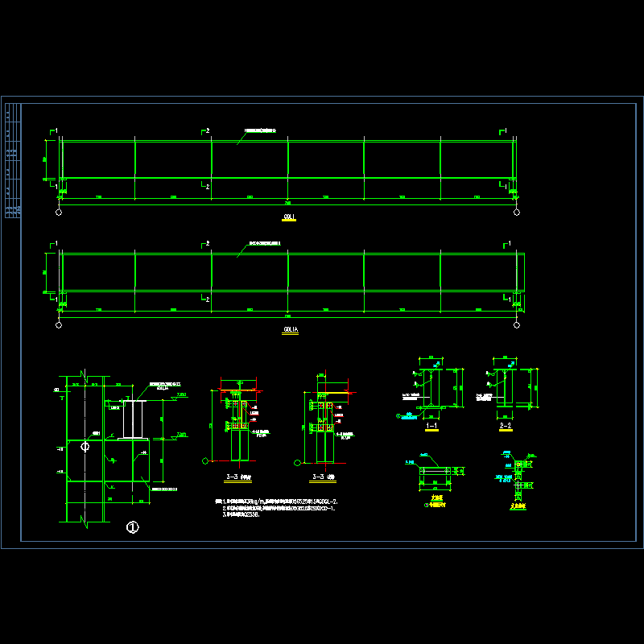
Task: Select the right 3-3 section title
Action: (x=321, y=477)
